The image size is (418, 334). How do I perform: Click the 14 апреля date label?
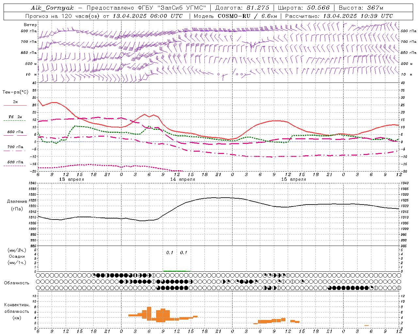183,179
